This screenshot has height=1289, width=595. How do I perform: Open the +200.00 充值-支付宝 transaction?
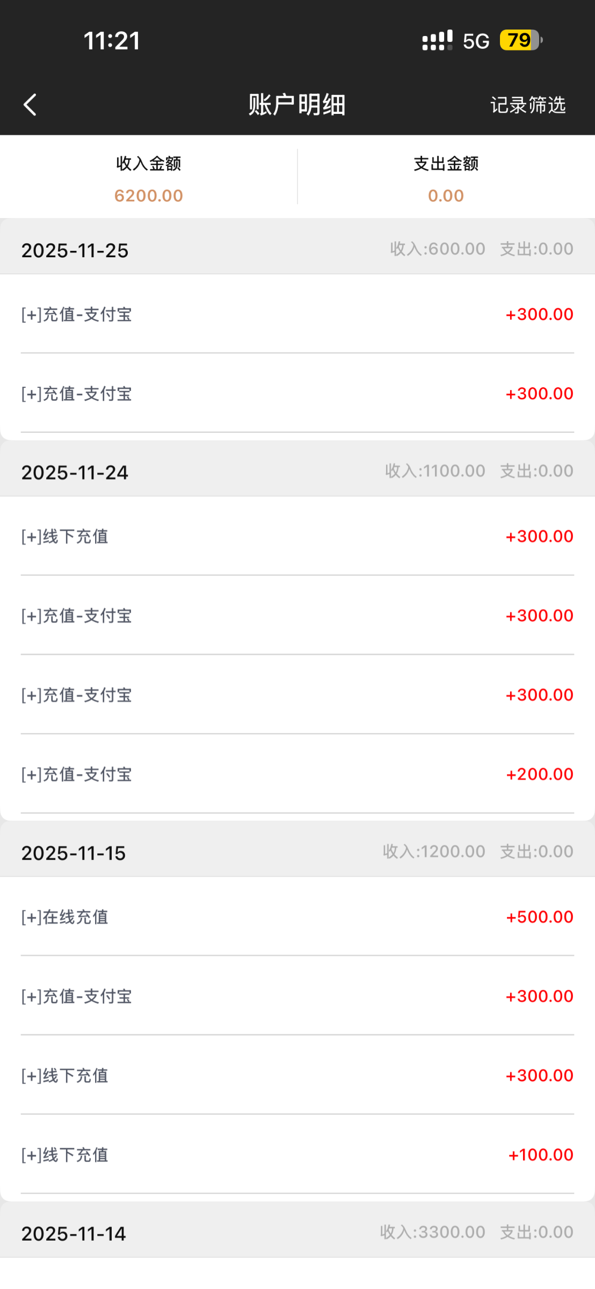(297, 774)
